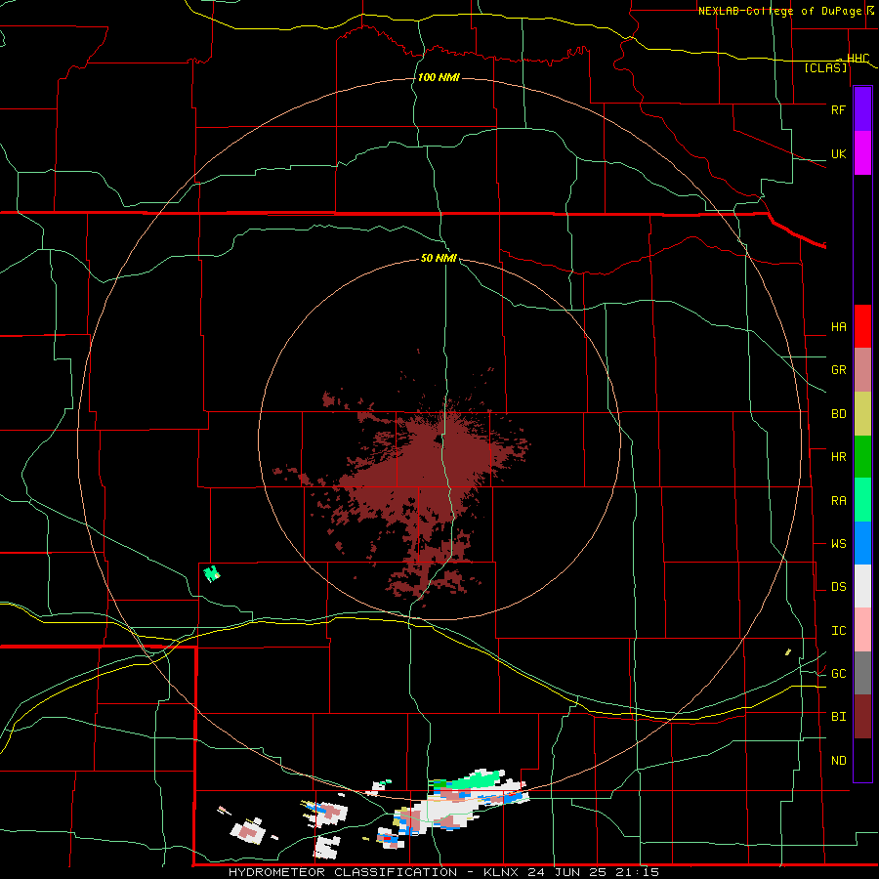Click the magenta UK color swatch
This screenshot has height=879, width=879.
pyautogui.click(x=862, y=153)
